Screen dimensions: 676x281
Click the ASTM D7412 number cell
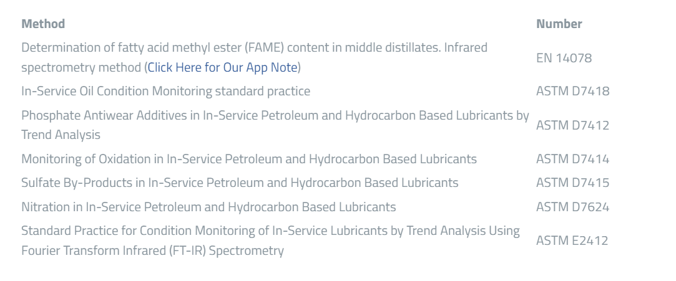click(x=572, y=125)
